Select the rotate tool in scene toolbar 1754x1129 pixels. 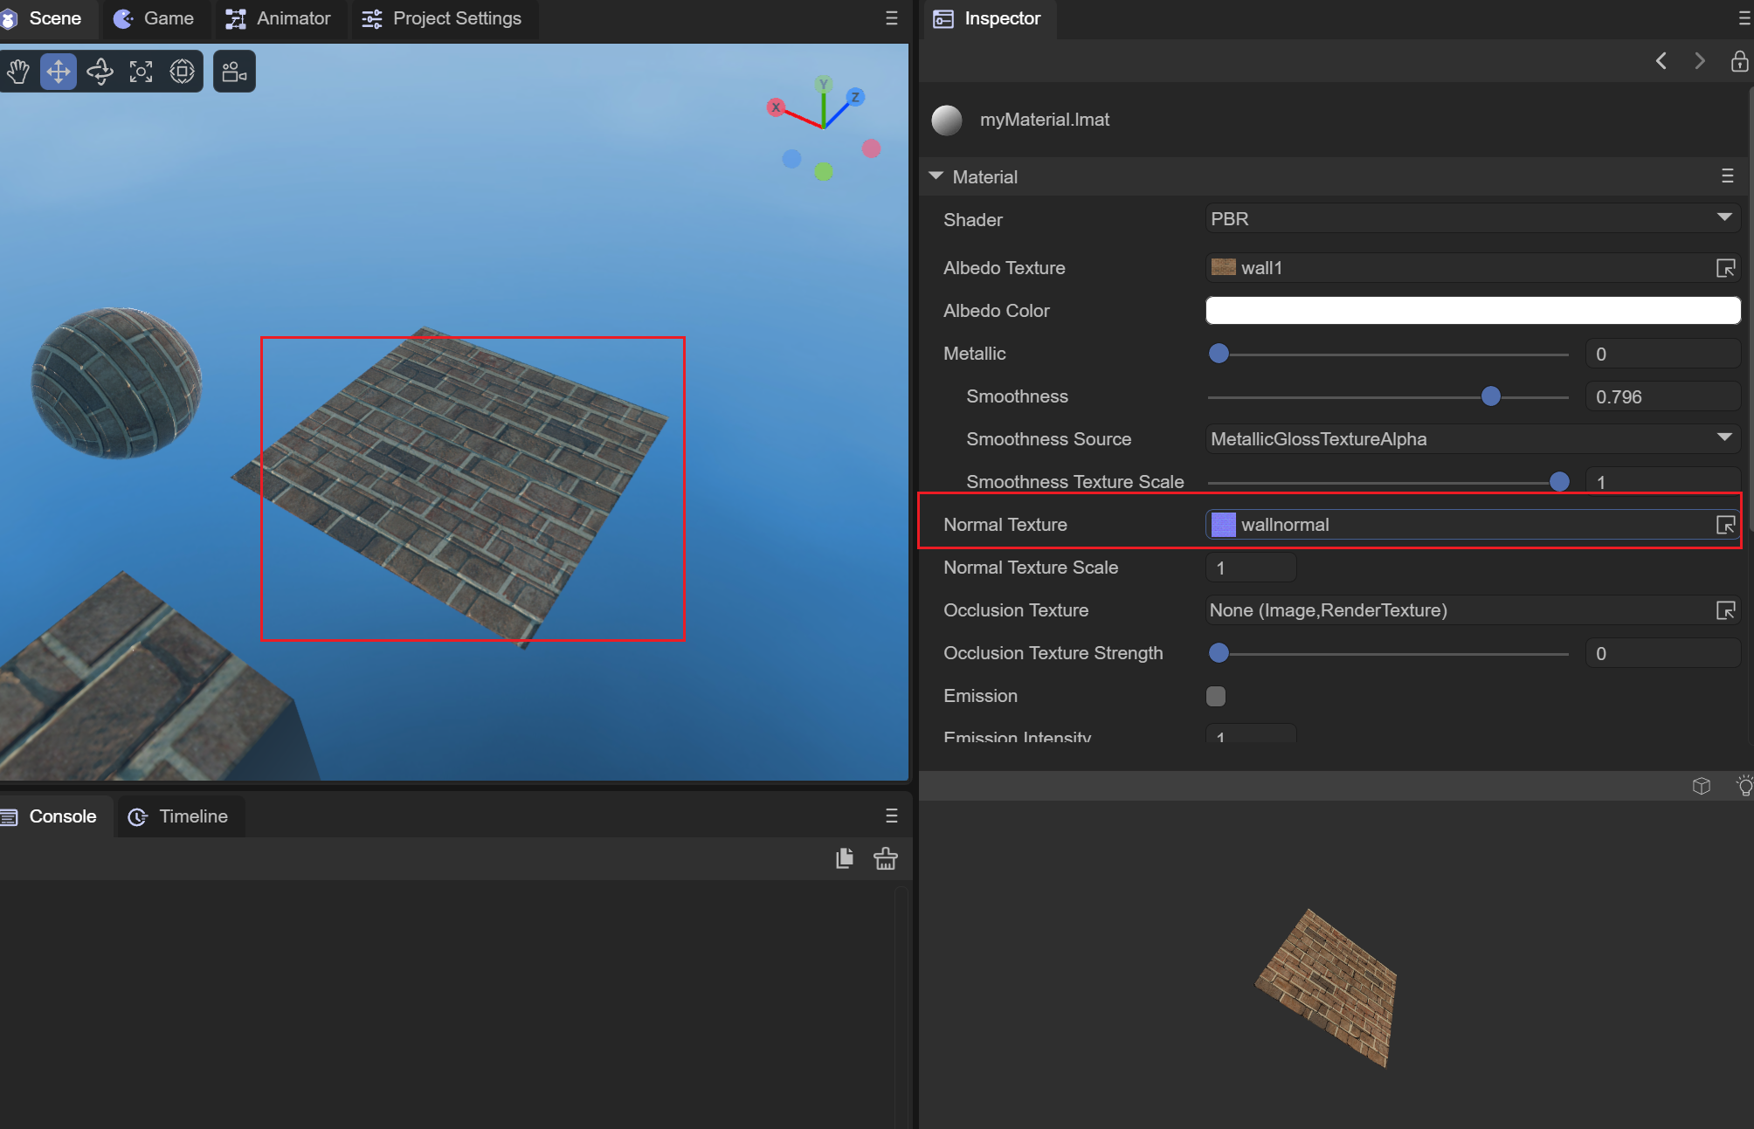tap(100, 72)
